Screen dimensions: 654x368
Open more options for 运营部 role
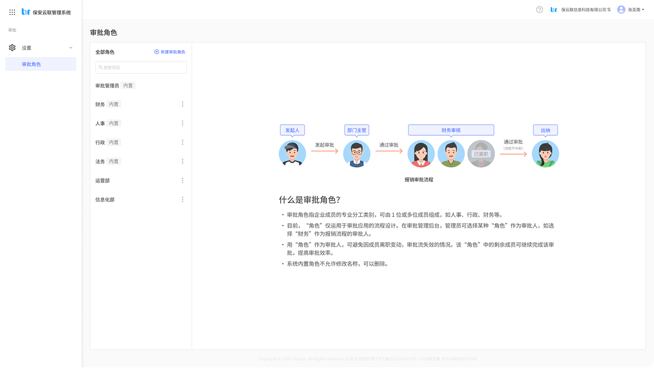[x=182, y=181]
